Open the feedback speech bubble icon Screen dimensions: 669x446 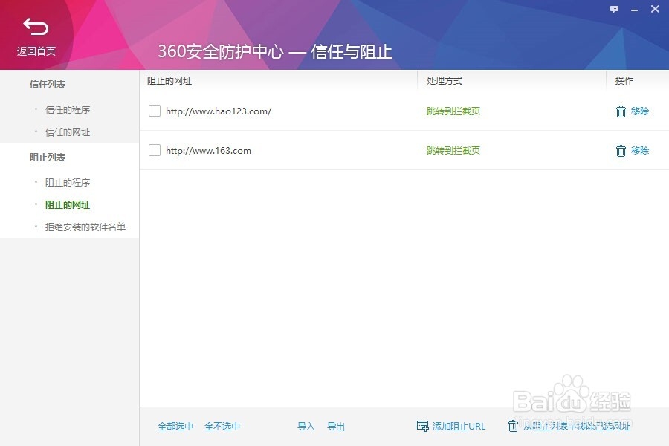tap(615, 9)
